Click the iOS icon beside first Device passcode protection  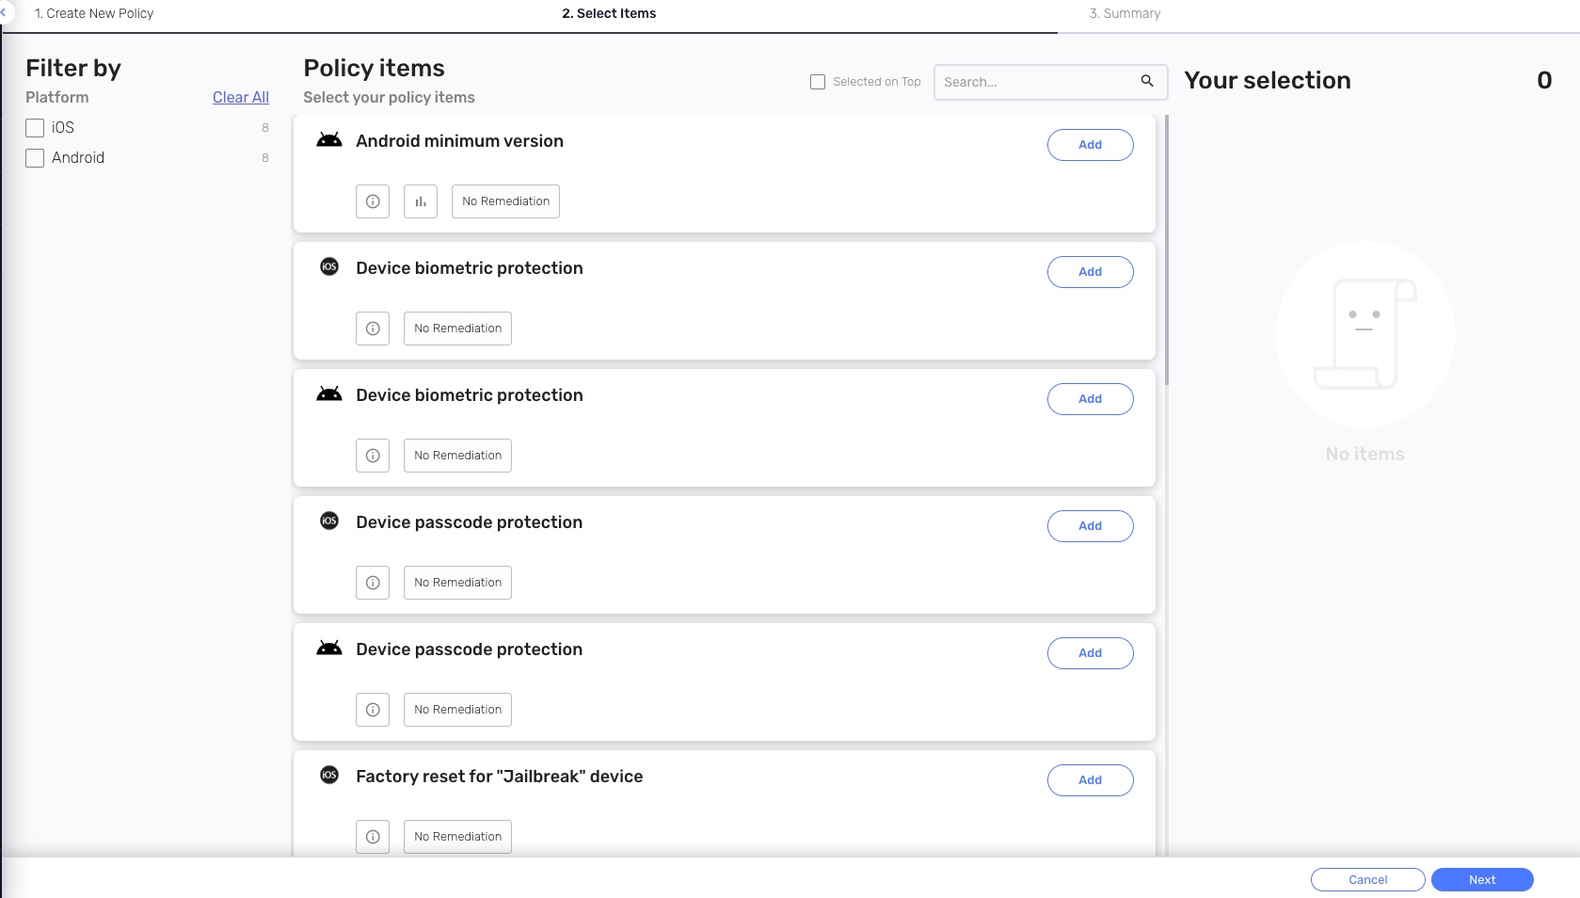coord(329,521)
